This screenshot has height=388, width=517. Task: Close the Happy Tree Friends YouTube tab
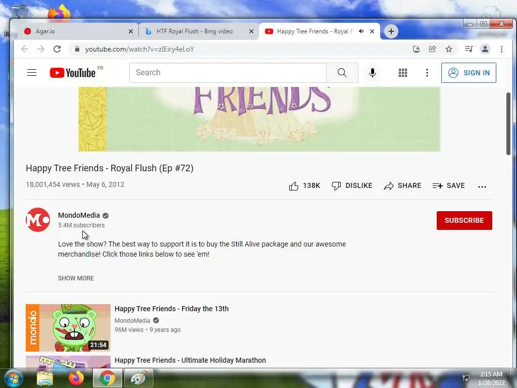372,31
